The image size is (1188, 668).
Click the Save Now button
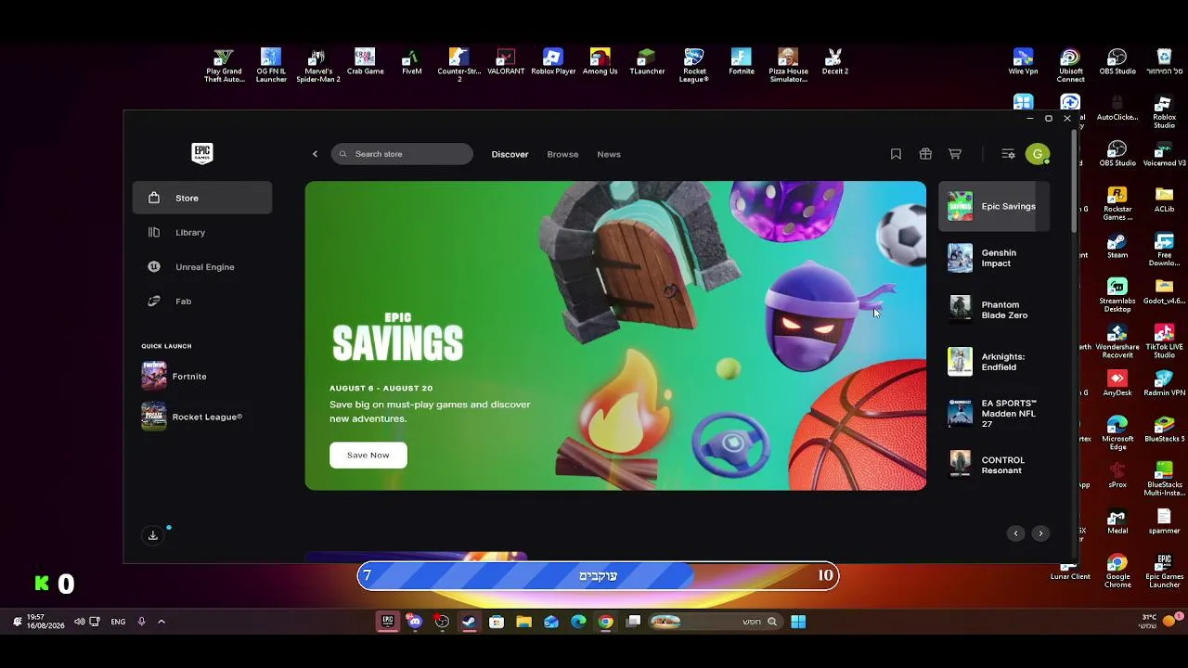tap(368, 455)
